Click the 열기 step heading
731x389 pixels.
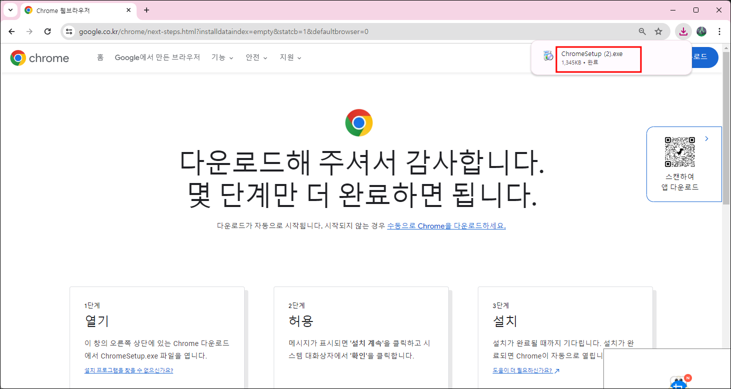(97, 320)
